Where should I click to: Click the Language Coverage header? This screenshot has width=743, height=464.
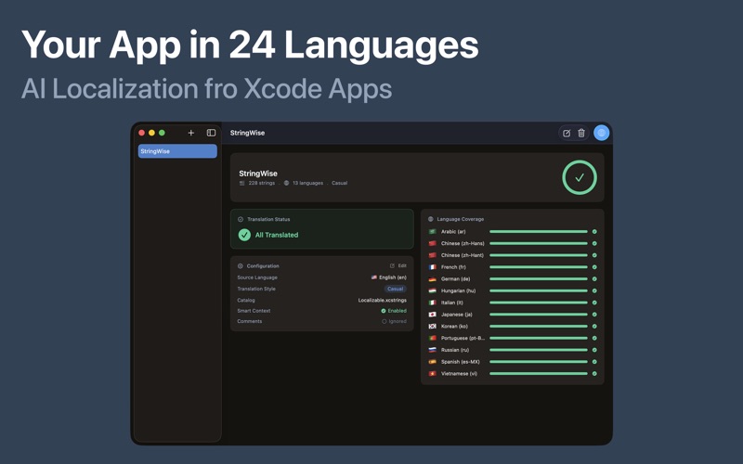point(460,219)
